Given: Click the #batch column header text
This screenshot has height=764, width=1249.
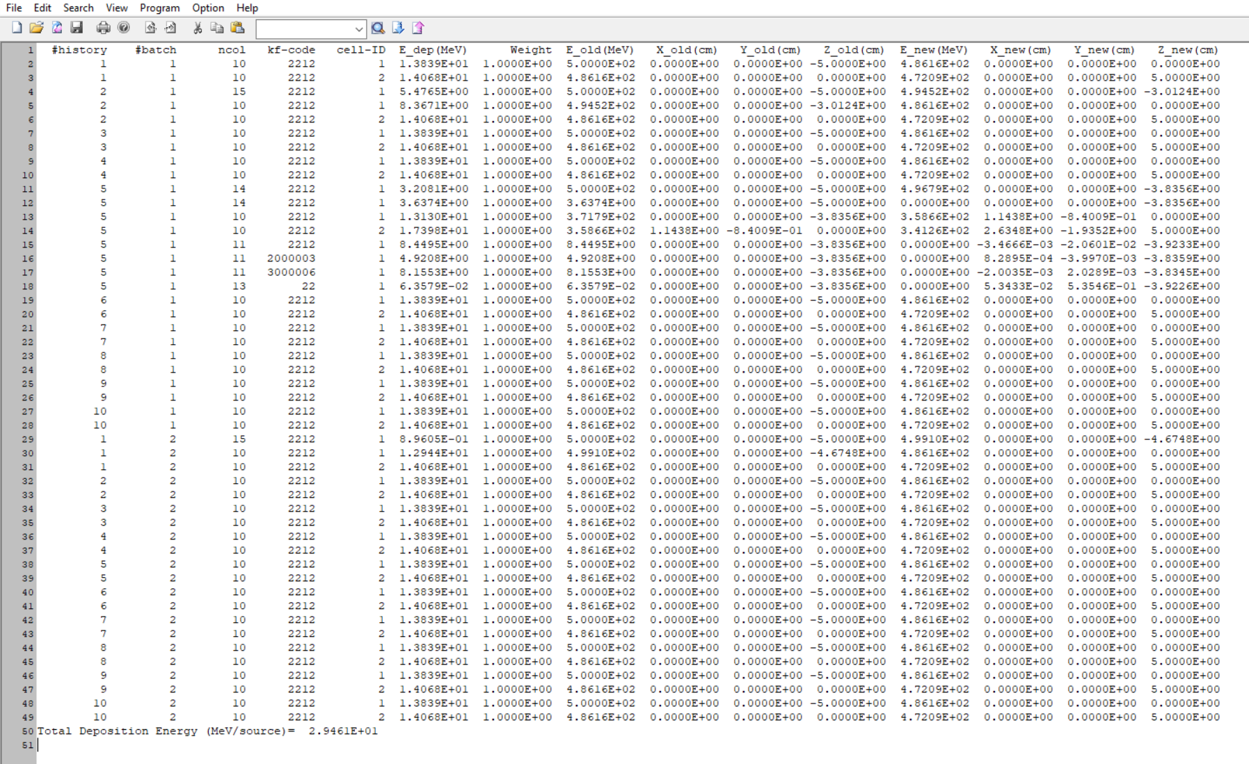Looking at the screenshot, I should (156, 50).
